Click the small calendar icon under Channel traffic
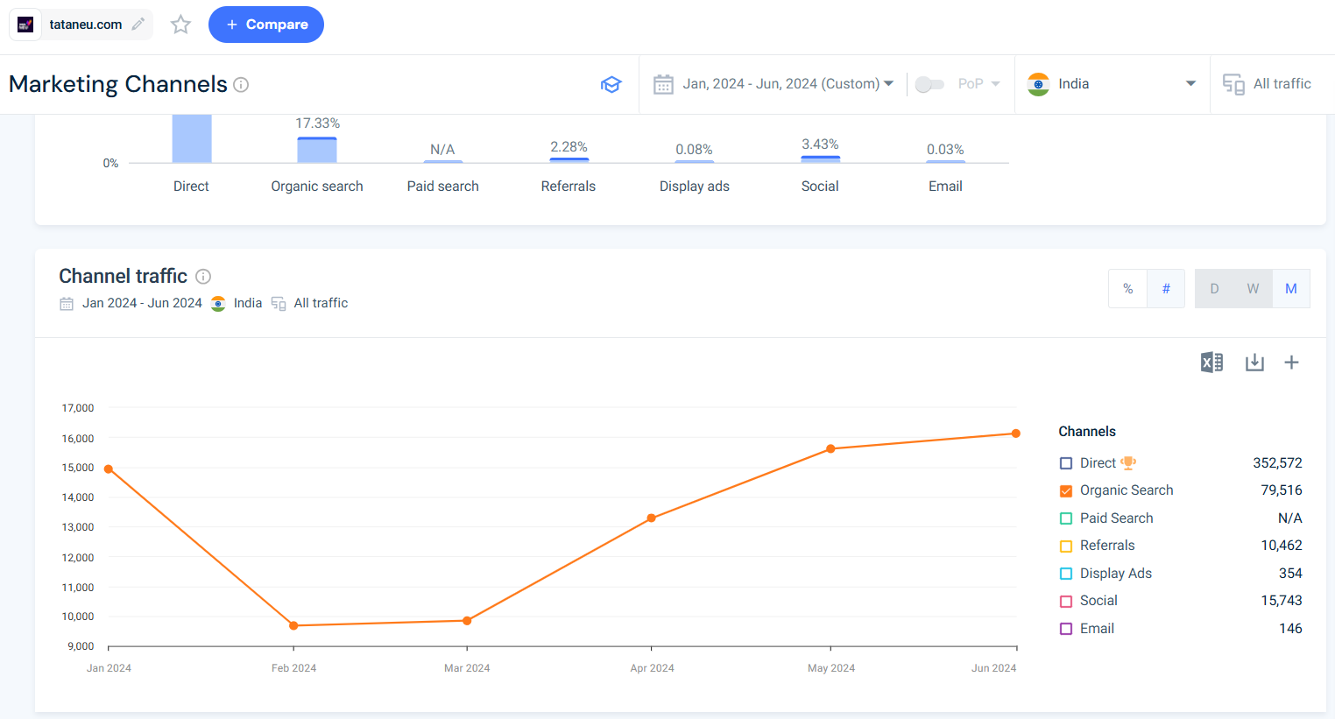The height and width of the screenshot is (719, 1335). (67, 304)
